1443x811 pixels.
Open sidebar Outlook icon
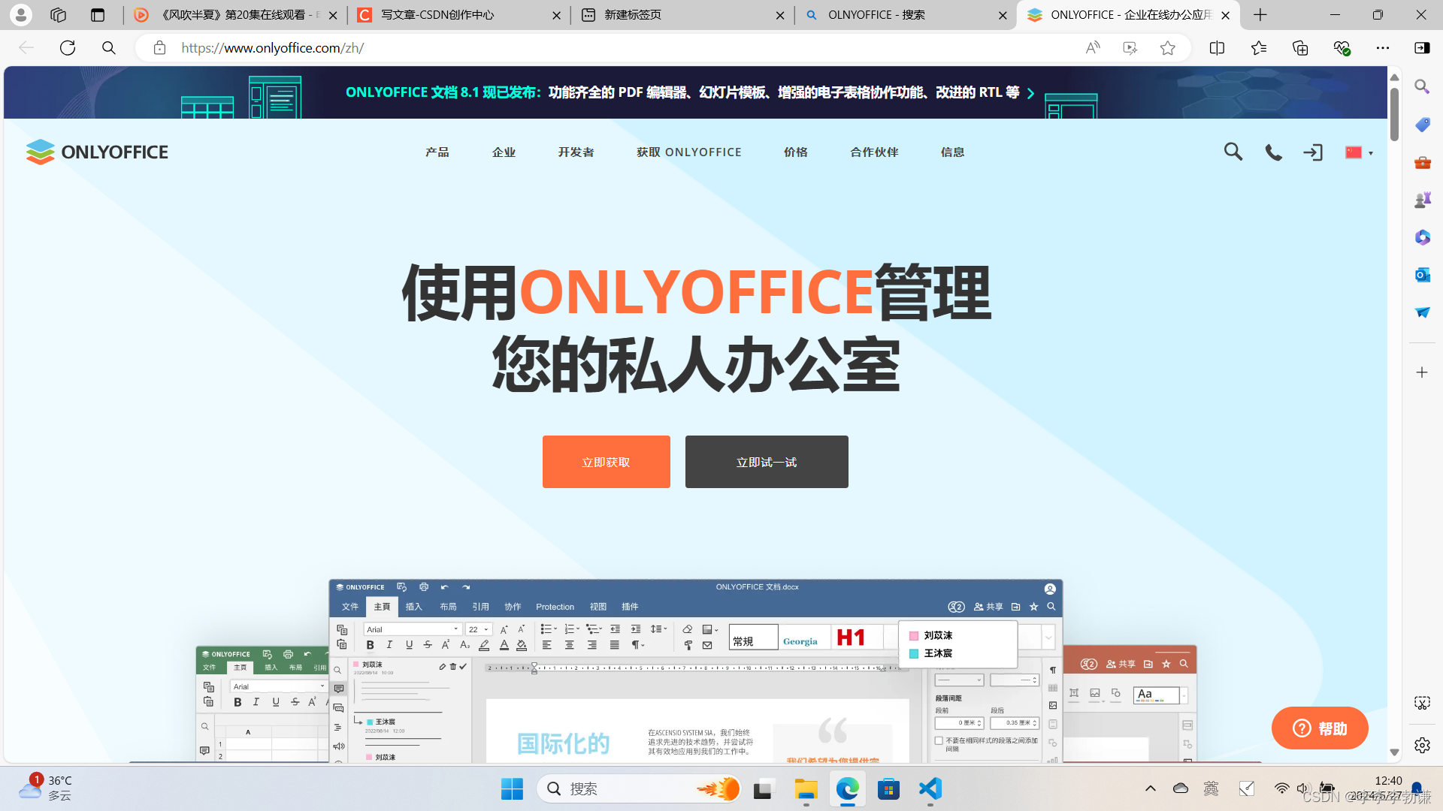(x=1422, y=275)
